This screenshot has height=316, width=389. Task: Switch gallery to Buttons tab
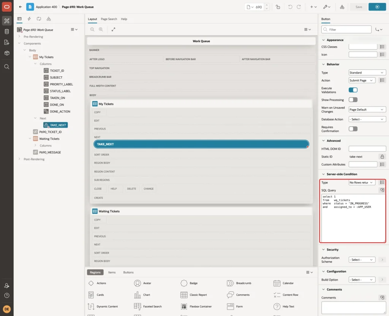128,272
